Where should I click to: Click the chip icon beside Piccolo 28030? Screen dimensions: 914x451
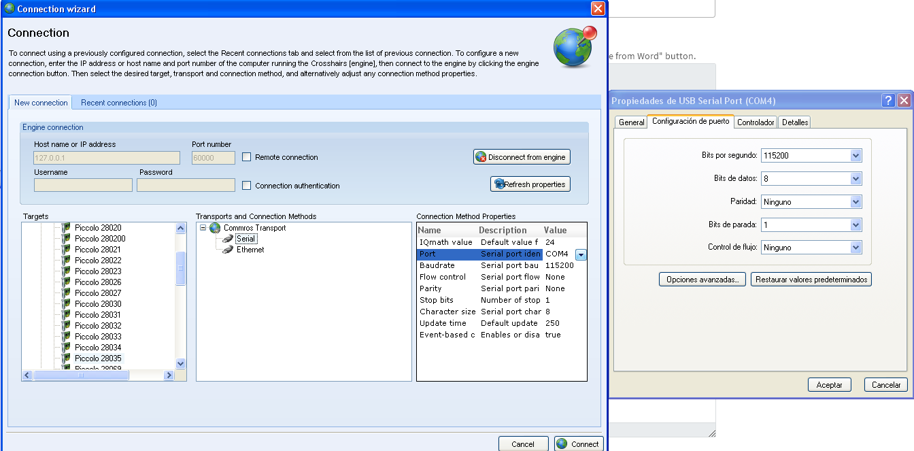pyautogui.click(x=66, y=304)
